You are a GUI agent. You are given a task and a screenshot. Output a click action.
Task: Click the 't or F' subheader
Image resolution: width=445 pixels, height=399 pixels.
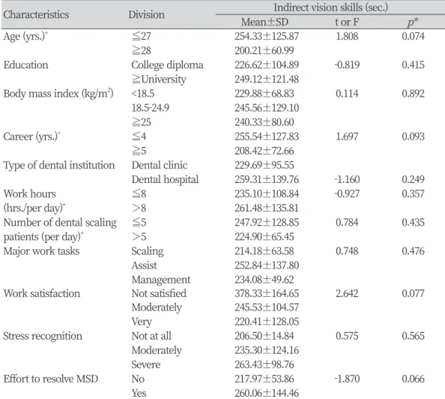coord(347,22)
